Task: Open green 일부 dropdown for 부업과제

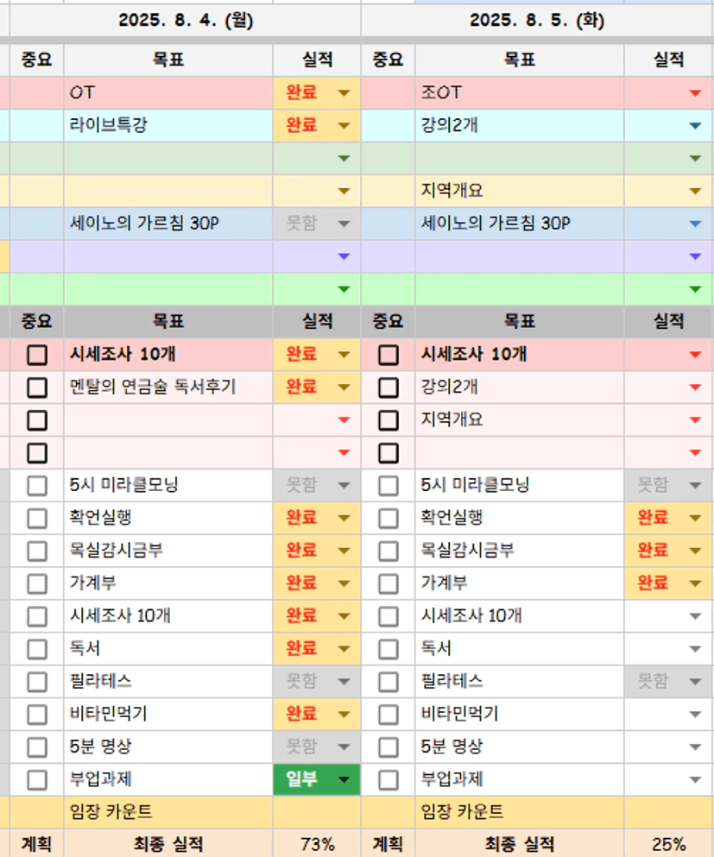Action: click(344, 780)
